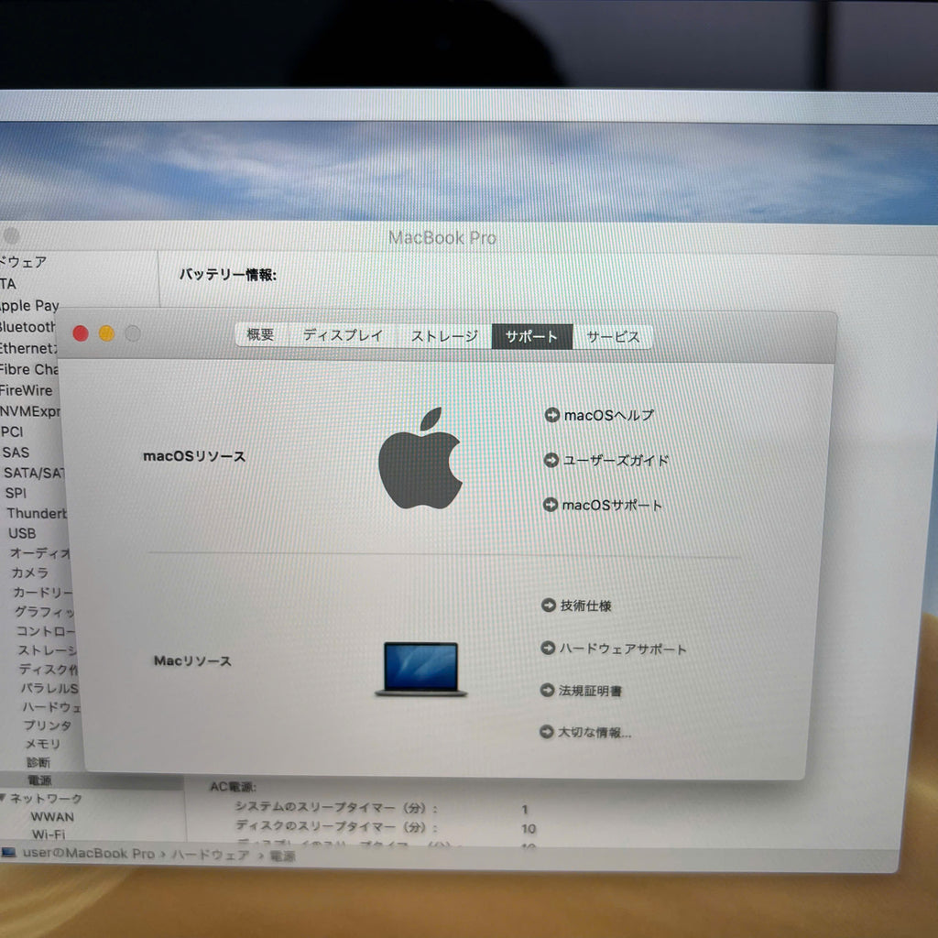Select SAS in the sidebar
This screenshot has height=938, width=938.
click(x=16, y=453)
